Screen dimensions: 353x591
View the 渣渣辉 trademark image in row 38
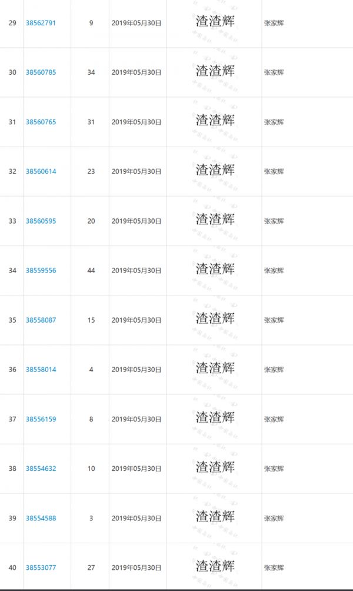[x=215, y=467]
